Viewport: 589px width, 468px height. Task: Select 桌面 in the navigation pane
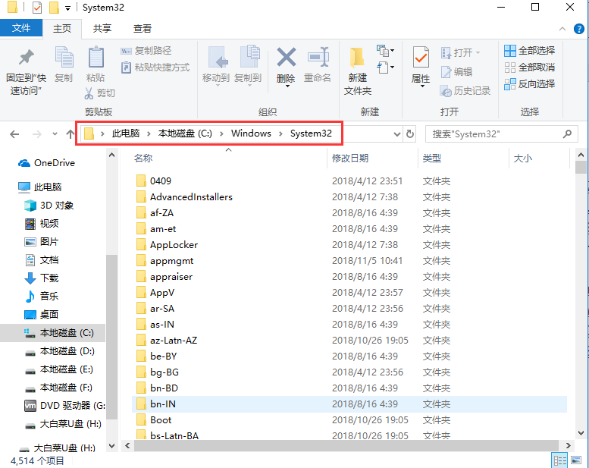tap(42, 315)
